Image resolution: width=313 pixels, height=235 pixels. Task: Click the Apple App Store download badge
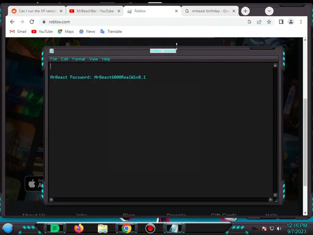click(x=34, y=184)
